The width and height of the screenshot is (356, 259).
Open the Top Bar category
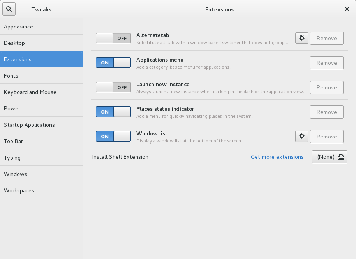[42, 141]
